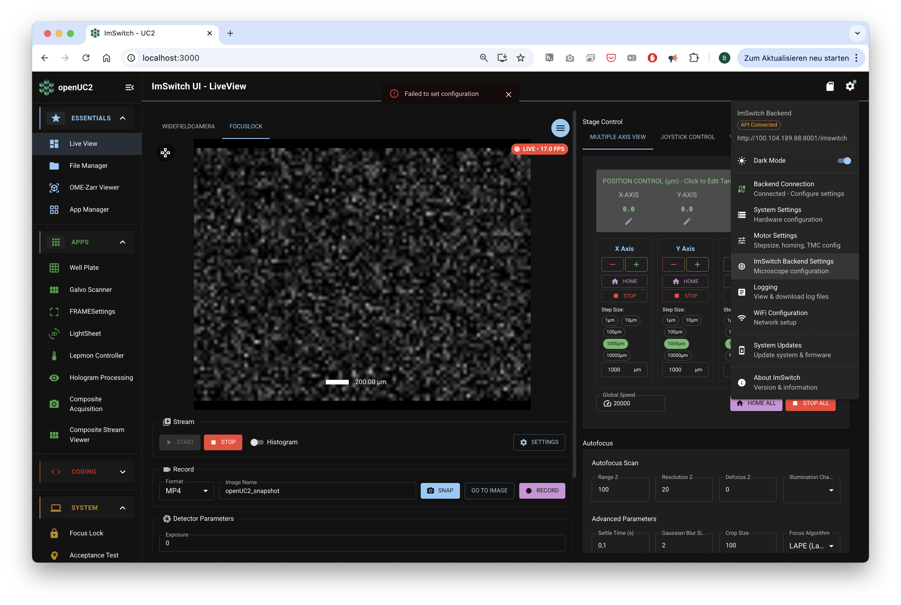Switch to the WIDEFIELDCAMERA tab
The image size is (901, 605).
188,126
